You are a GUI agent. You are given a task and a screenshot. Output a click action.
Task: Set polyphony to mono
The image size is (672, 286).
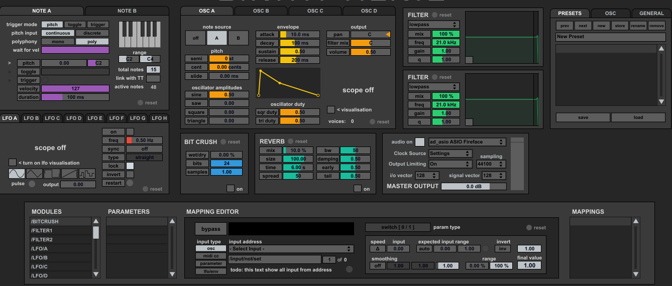[58, 42]
